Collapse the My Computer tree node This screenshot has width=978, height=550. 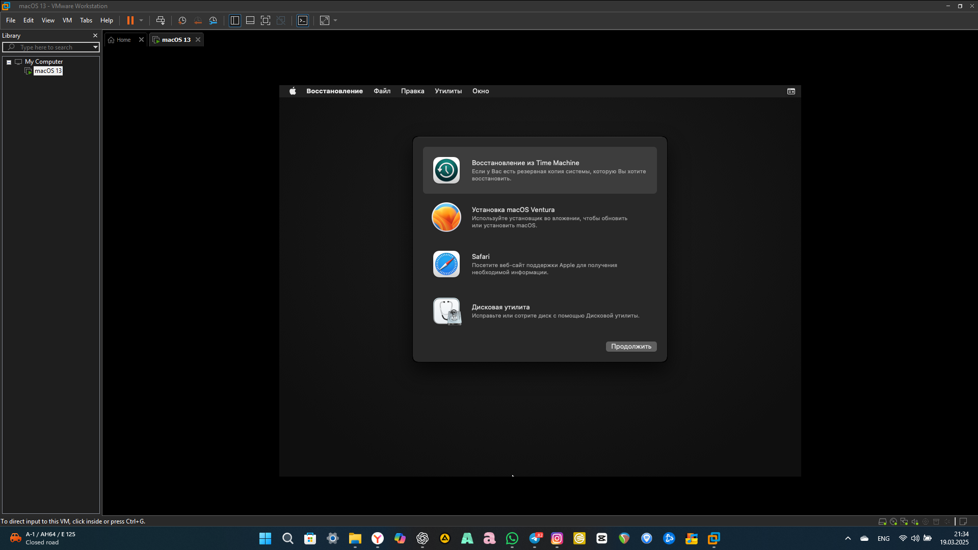tap(9, 62)
